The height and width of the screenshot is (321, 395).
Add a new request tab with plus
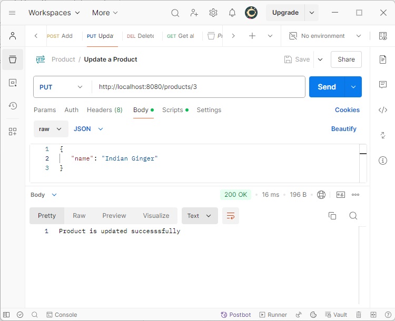pyautogui.click(x=252, y=36)
